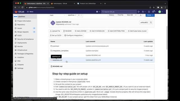Open the hamburger Menu in the GitLab header
Image resolution: width=180 pixels, height=101 pixels.
coord(30,12)
